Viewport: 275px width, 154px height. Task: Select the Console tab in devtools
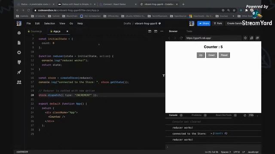(x=173, y=115)
